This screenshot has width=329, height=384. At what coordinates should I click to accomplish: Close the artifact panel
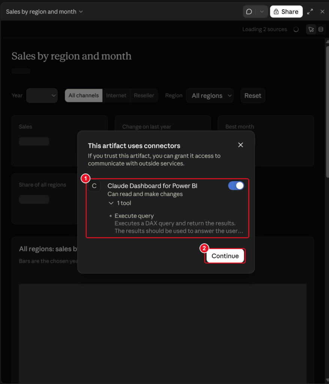(322, 12)
